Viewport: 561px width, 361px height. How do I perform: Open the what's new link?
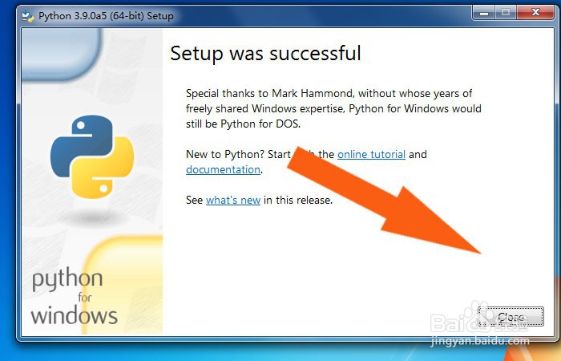click(233, 200)
